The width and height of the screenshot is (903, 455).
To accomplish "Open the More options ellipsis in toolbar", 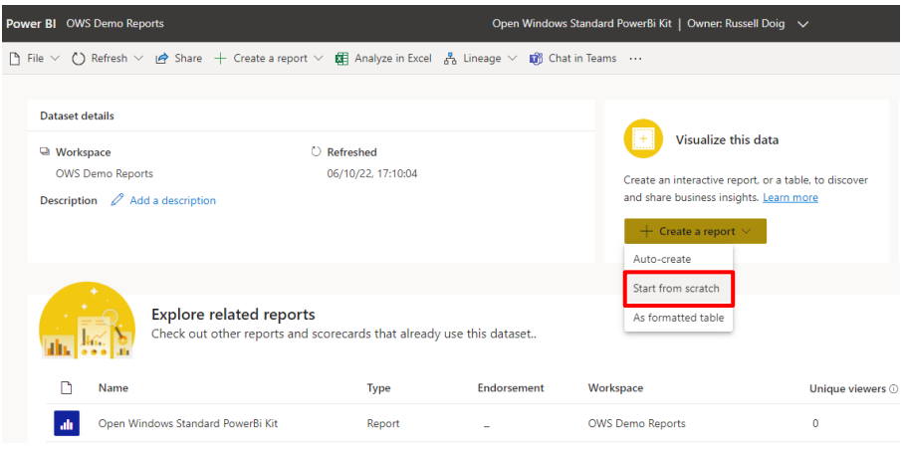I will [x=635, y=58].
